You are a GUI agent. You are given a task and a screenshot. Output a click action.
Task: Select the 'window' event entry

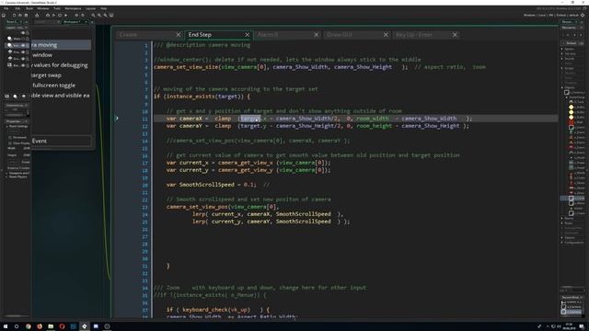pyautogui.click(x=61, y=55)
